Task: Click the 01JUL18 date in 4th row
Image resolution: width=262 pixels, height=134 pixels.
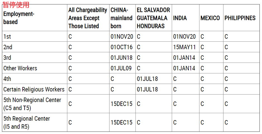Action: point(147,79)
